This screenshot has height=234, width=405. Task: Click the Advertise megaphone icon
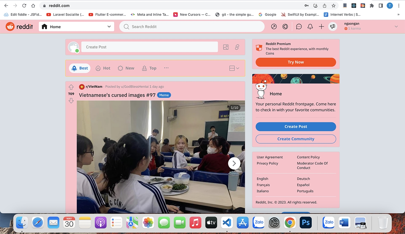(333, 27)
